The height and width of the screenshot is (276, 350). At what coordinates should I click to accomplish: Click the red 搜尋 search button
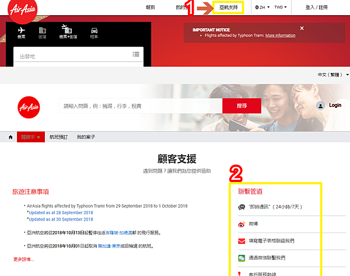tap(242, 106)
